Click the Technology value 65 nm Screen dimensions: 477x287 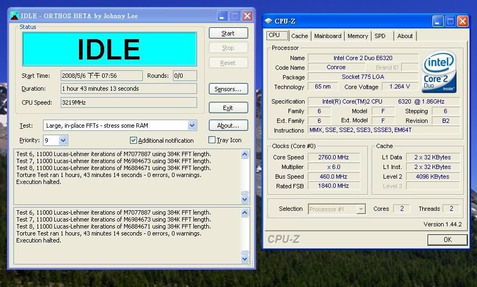(323, 86)
